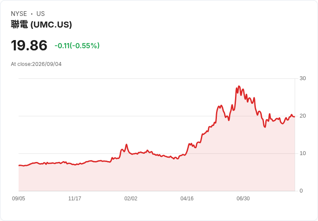Click the 02/02 date axis label

131,199
